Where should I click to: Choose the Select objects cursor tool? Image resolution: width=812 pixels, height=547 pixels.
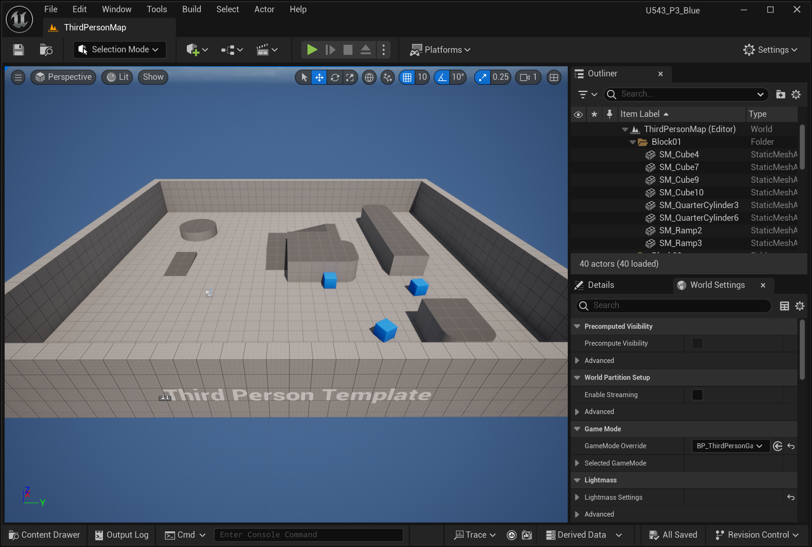(x=304, y=77)
